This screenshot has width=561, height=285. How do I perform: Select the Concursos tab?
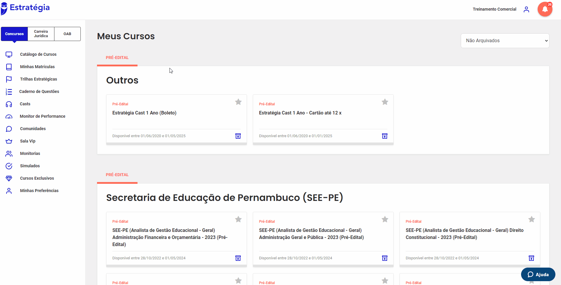point(14,34)
